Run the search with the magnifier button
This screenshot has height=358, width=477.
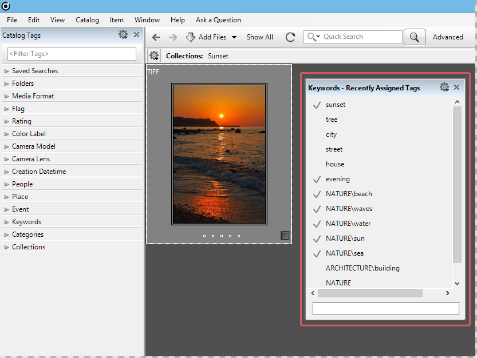click(x=415, y=37)
